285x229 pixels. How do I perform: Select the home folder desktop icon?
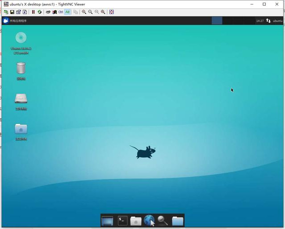21,132
